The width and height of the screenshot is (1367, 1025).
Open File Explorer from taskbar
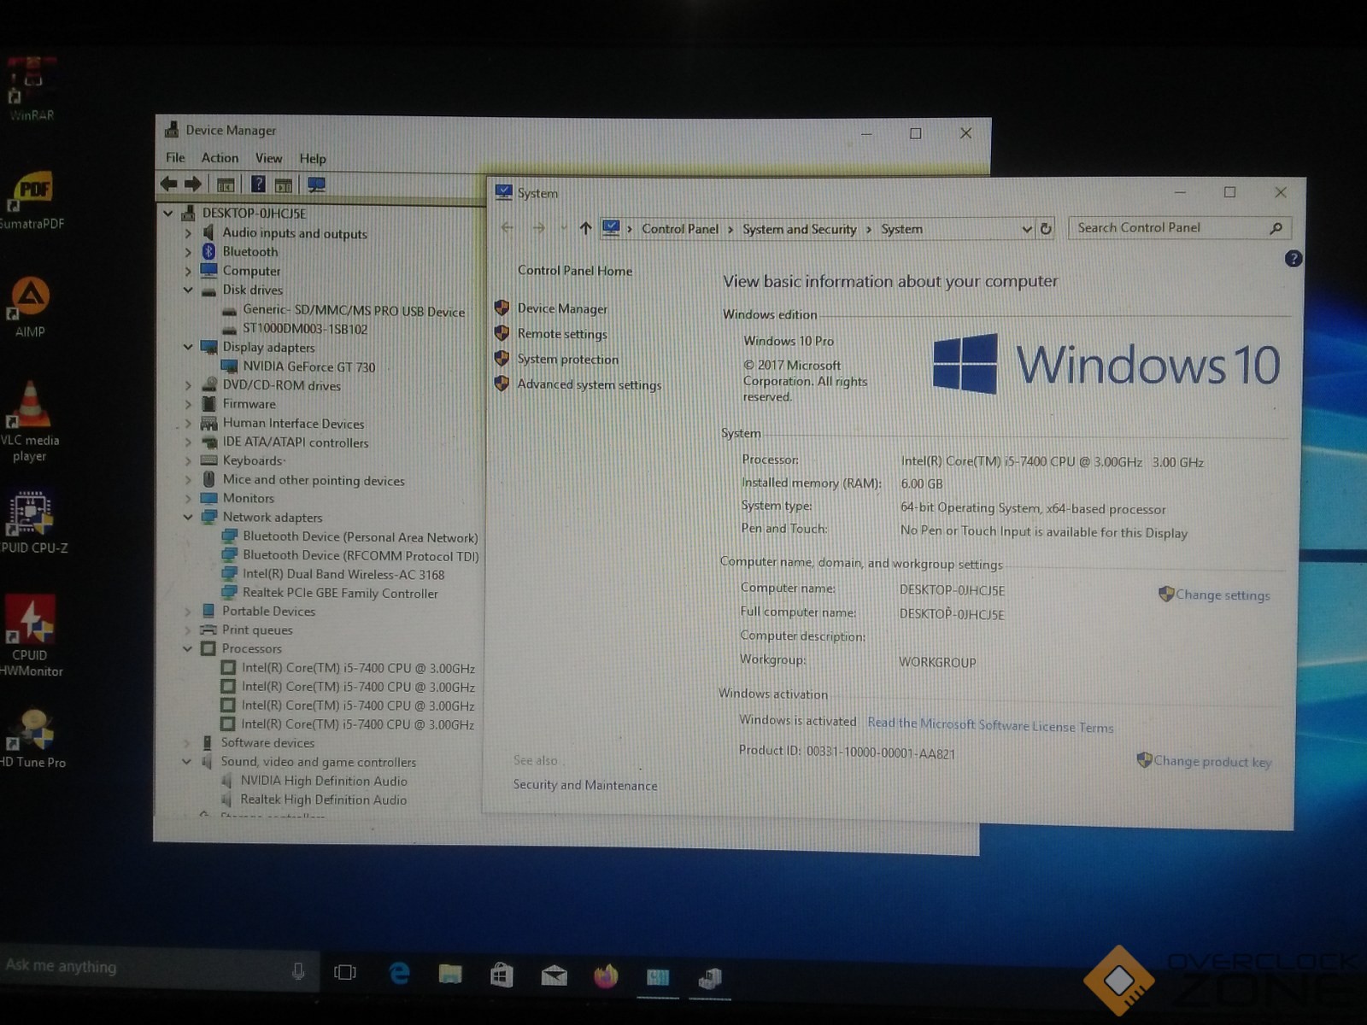450,974
